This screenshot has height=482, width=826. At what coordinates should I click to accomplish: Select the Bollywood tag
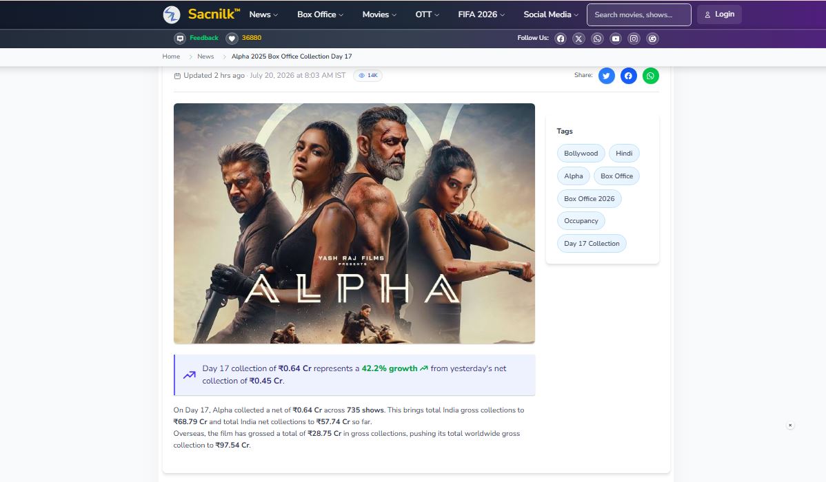(x=581, y=153)
